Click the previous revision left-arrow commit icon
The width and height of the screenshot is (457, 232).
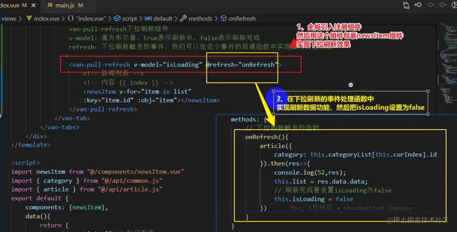(418, 5)
